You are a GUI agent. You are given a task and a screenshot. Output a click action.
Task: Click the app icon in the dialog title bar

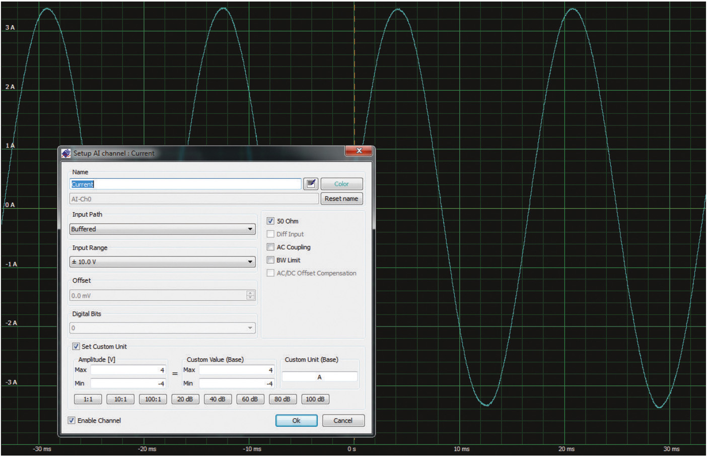tap(66, 153)
